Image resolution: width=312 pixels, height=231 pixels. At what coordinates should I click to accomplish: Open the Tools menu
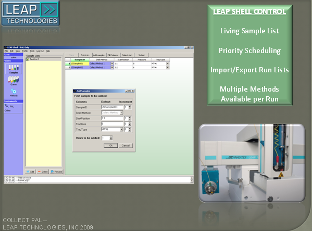tap(32, 51)
